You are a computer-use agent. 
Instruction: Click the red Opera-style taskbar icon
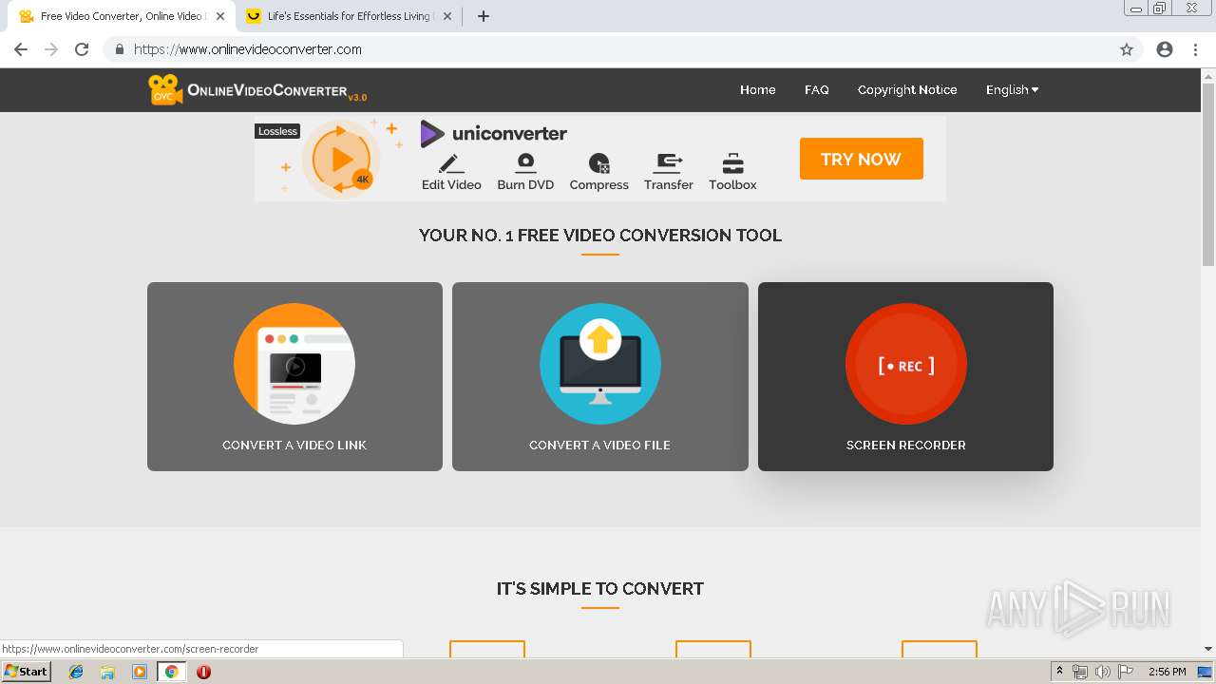(x=203, y=672)
